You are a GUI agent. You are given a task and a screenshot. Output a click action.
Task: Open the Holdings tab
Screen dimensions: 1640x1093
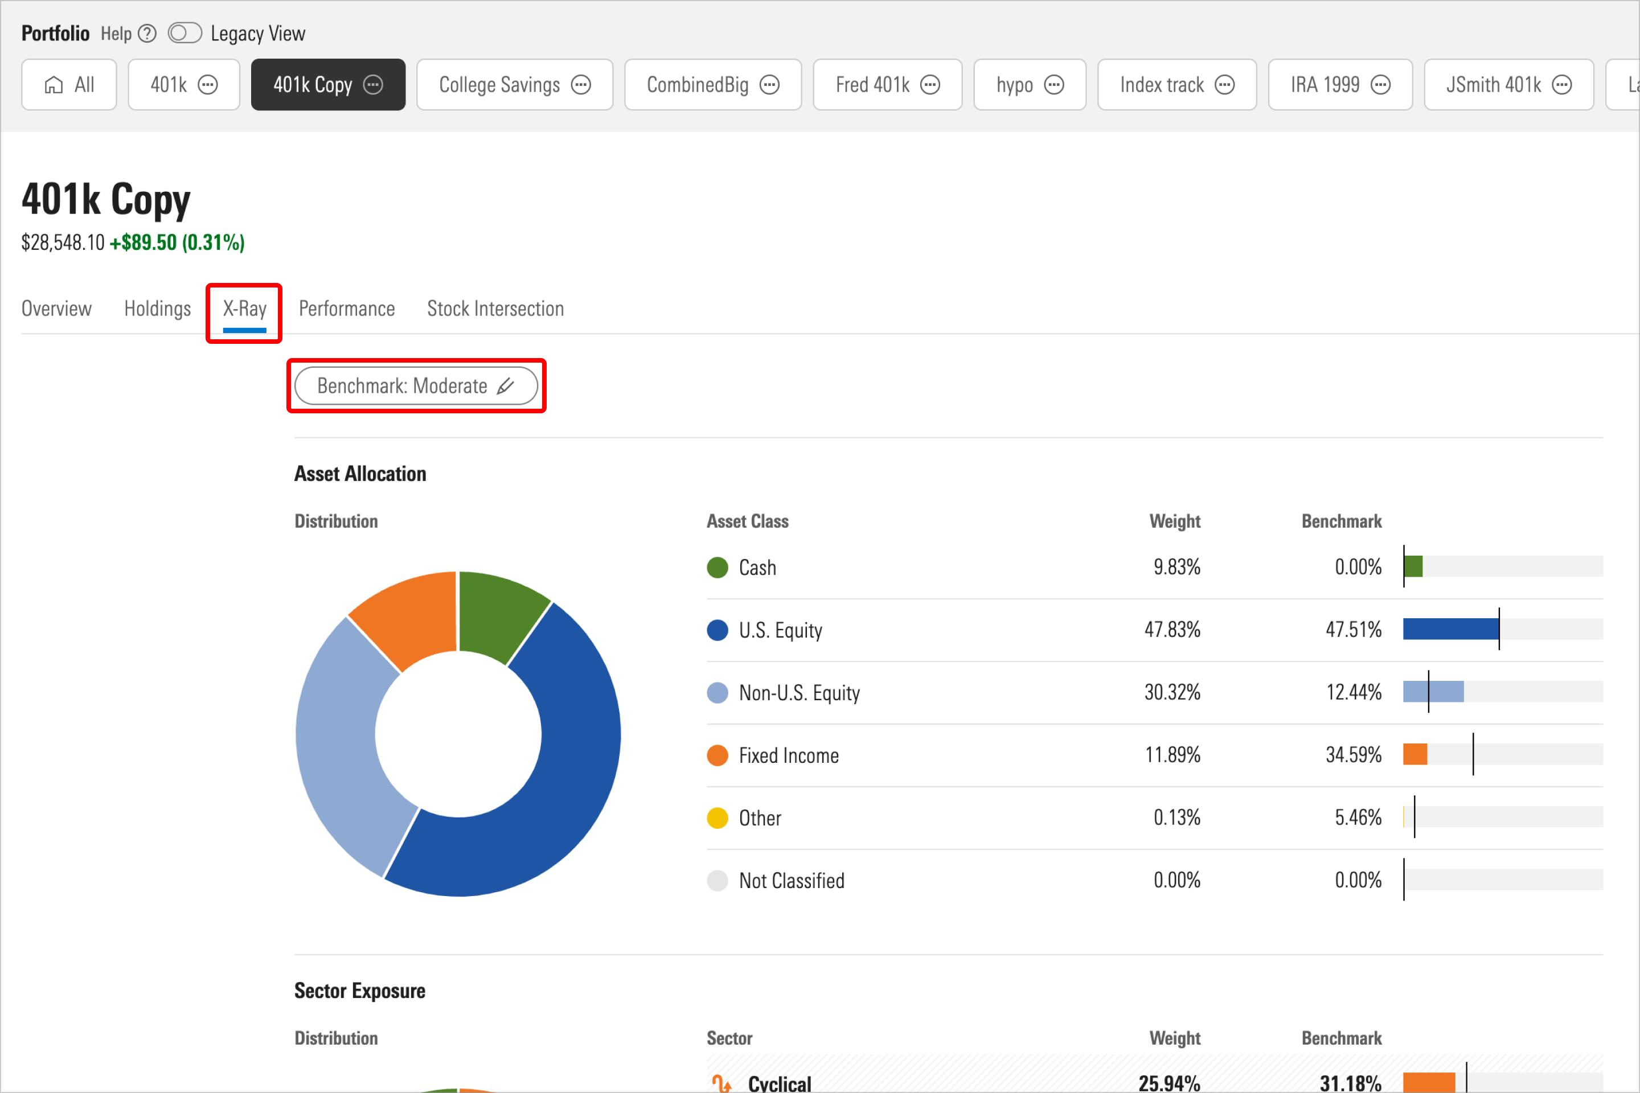click(158, 309)
